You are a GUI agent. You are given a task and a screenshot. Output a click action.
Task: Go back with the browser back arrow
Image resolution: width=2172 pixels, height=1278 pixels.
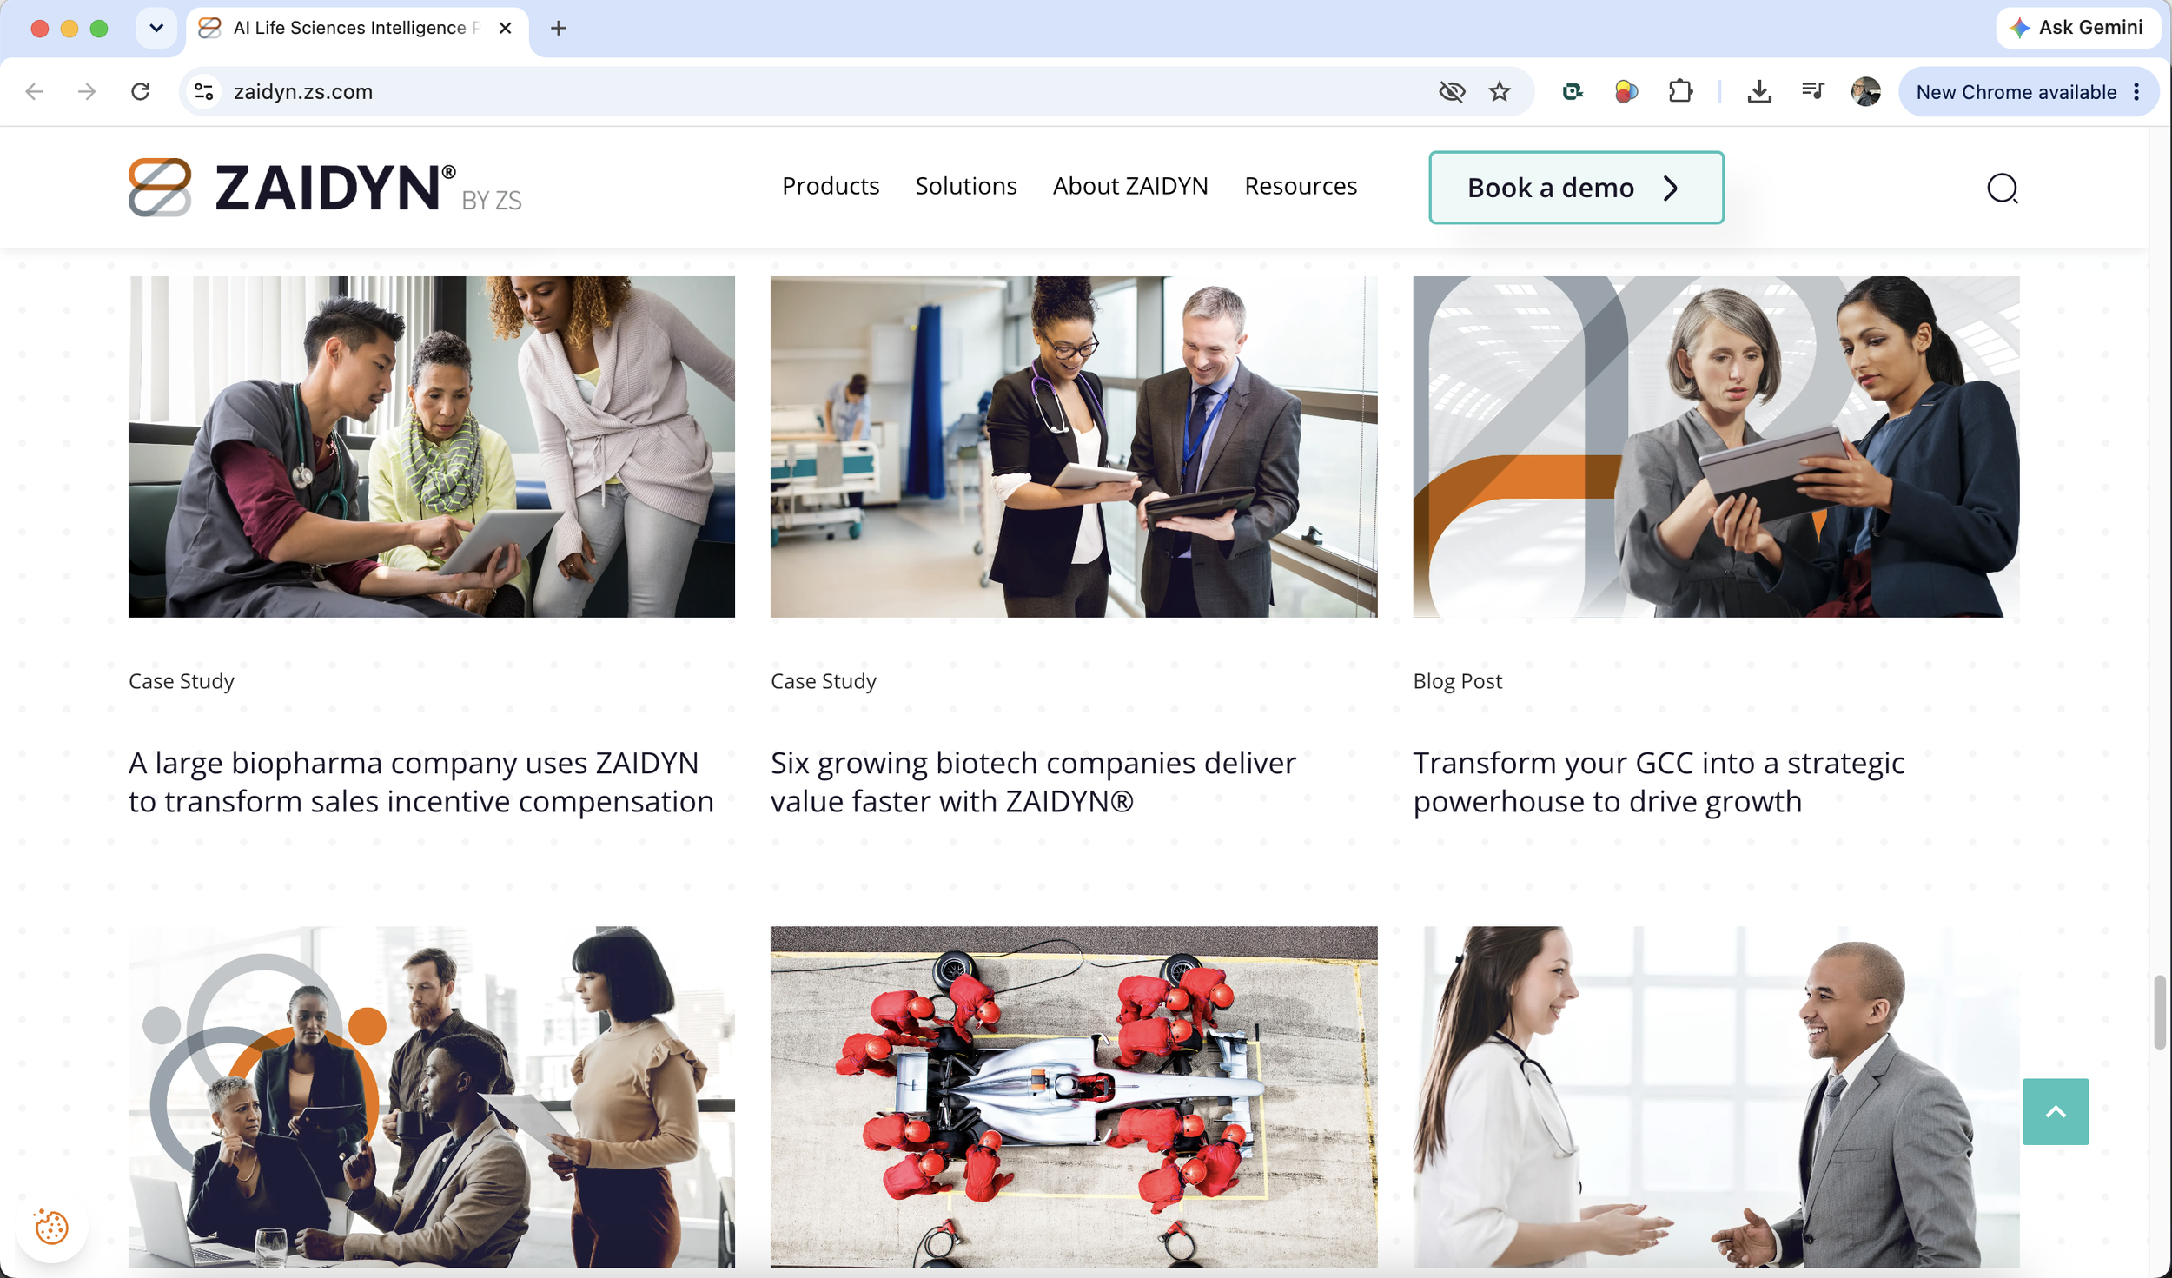click(34, 91)
